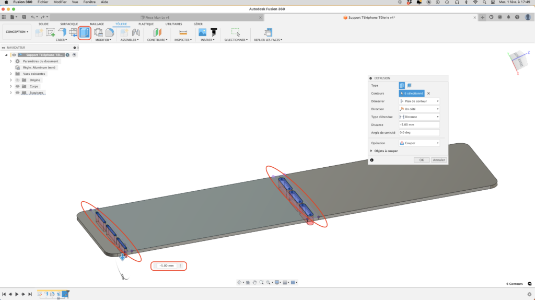Click the Inspecter measure icon
The height and width of the screenshot is (300, 535).
point(183,32)
